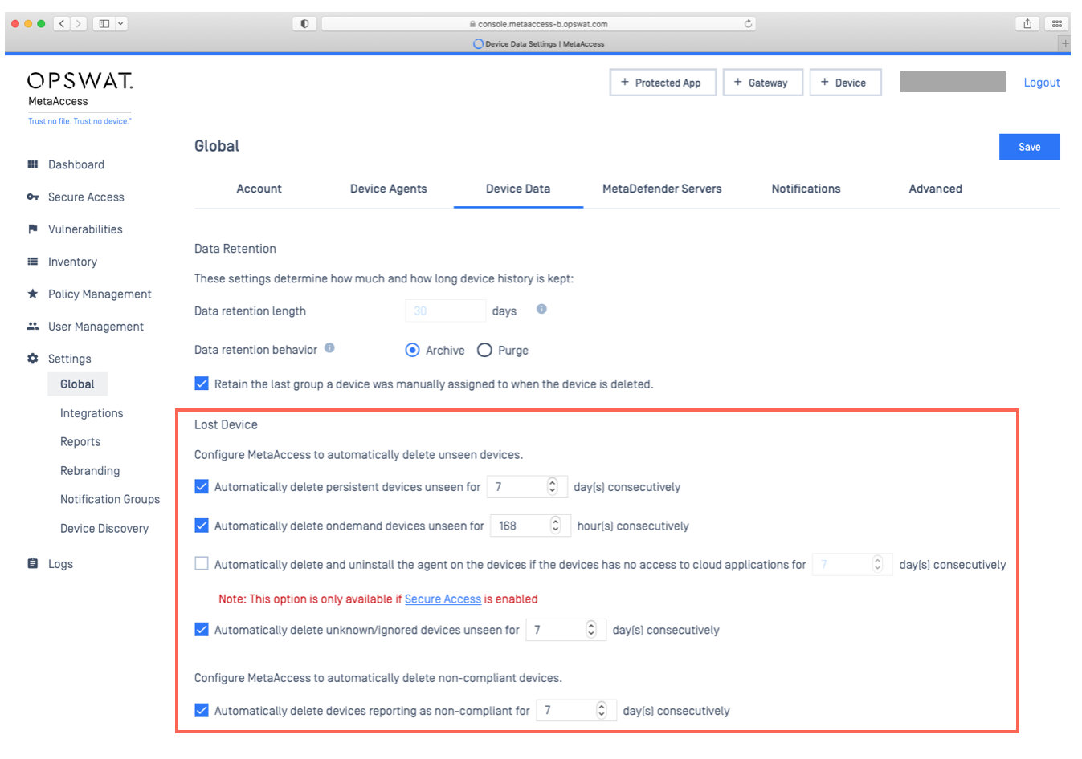
Task: Click stepper for cloud applications days field
Action: click(877, 564)
